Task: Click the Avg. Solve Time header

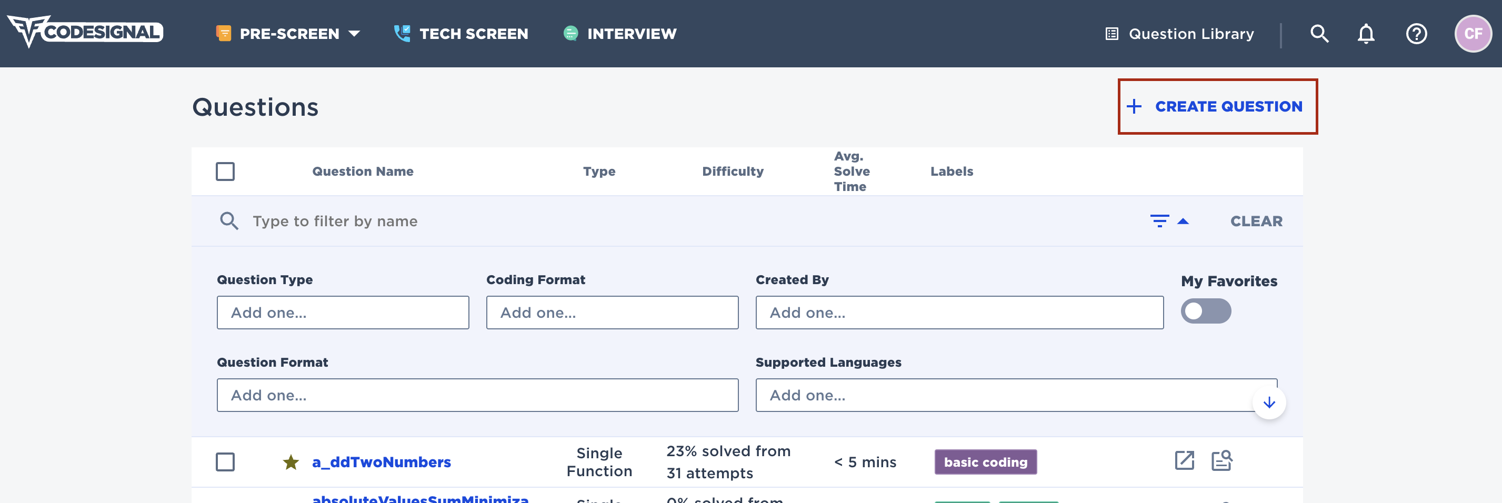Action: pyautogui.click(x=852, y=172)
